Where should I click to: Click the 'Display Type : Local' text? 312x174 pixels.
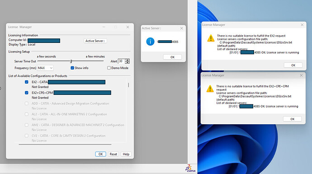22,45
